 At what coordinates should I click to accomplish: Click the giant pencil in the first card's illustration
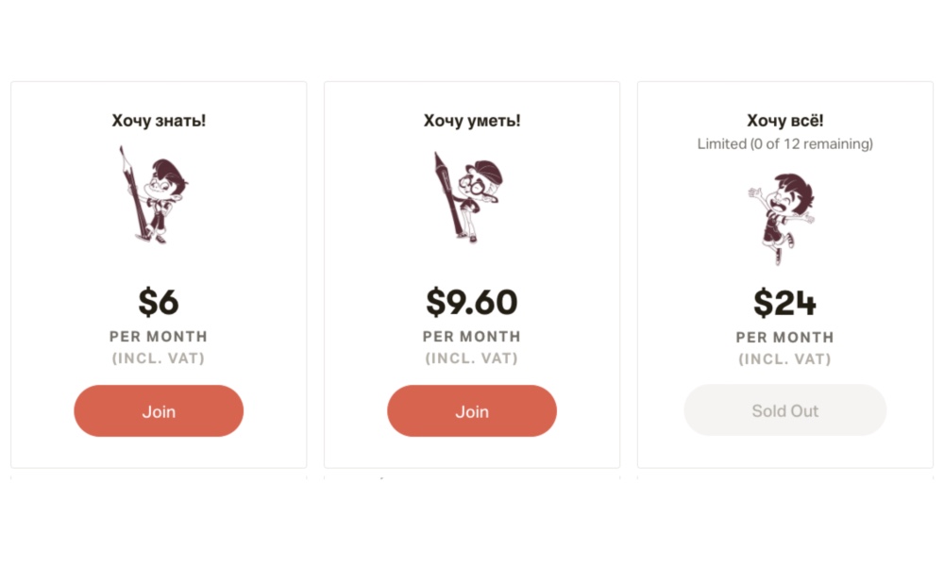pos(134,193)
